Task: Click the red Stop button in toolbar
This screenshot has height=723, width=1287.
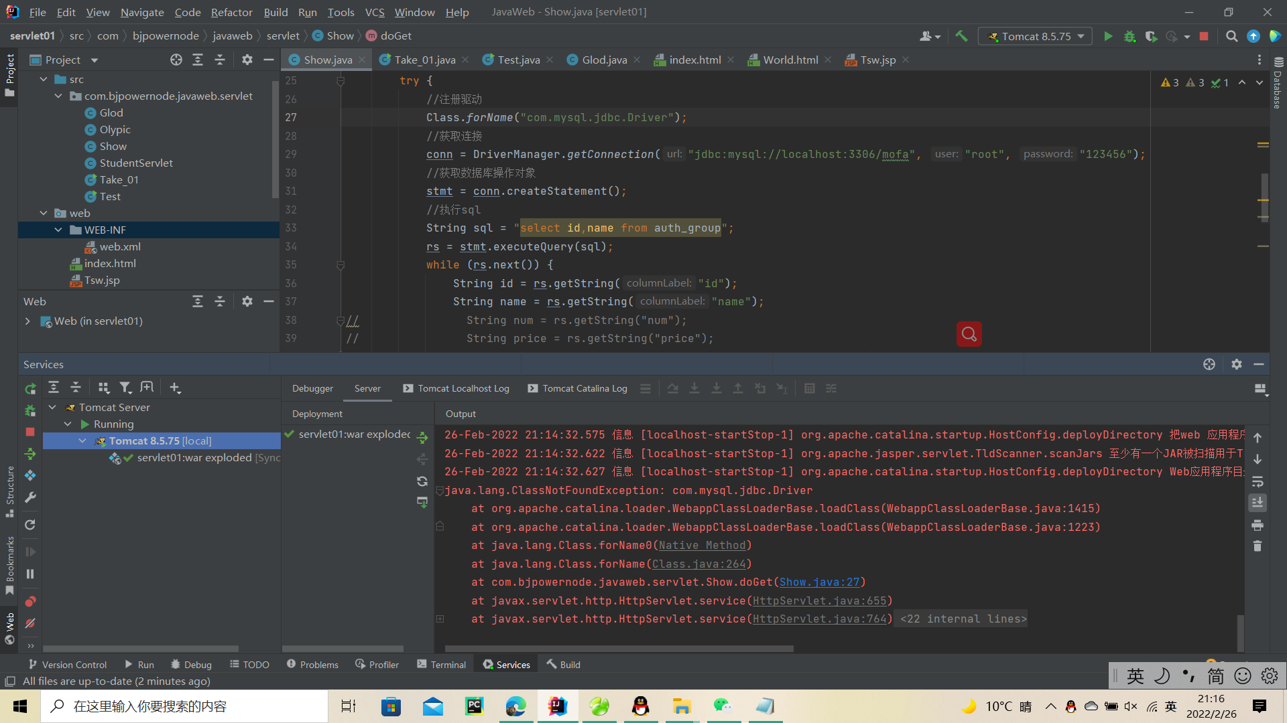Action: tap(1204, 36)
